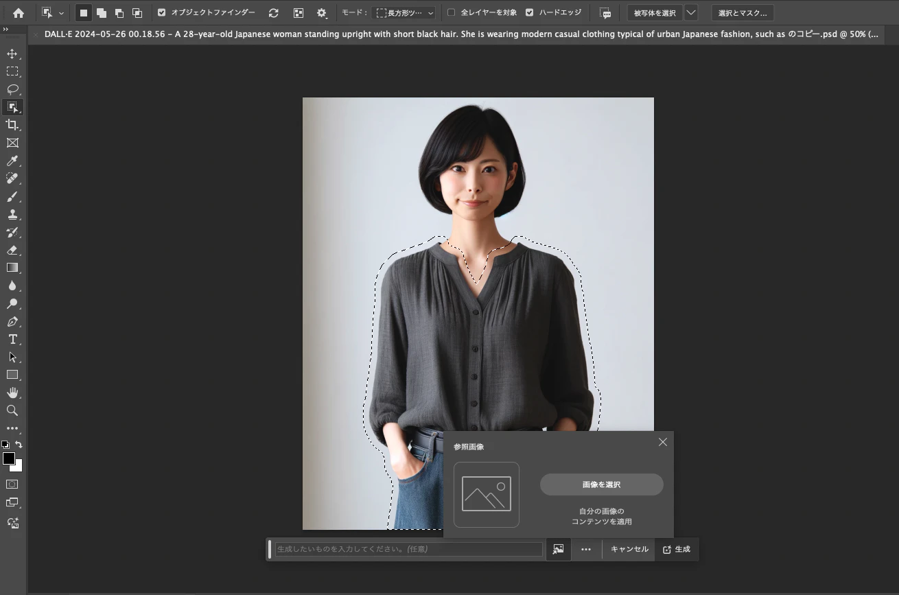Image resolution: width=899 pixels, height=595 pixels.
Task: Open the foreground color swatch
Action: pos(8,458)
